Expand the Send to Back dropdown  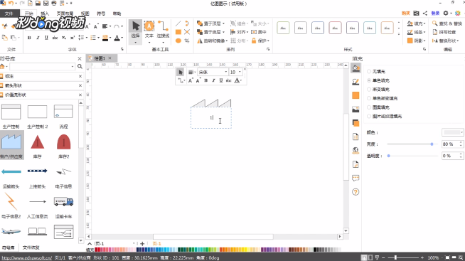click(223, 32)
